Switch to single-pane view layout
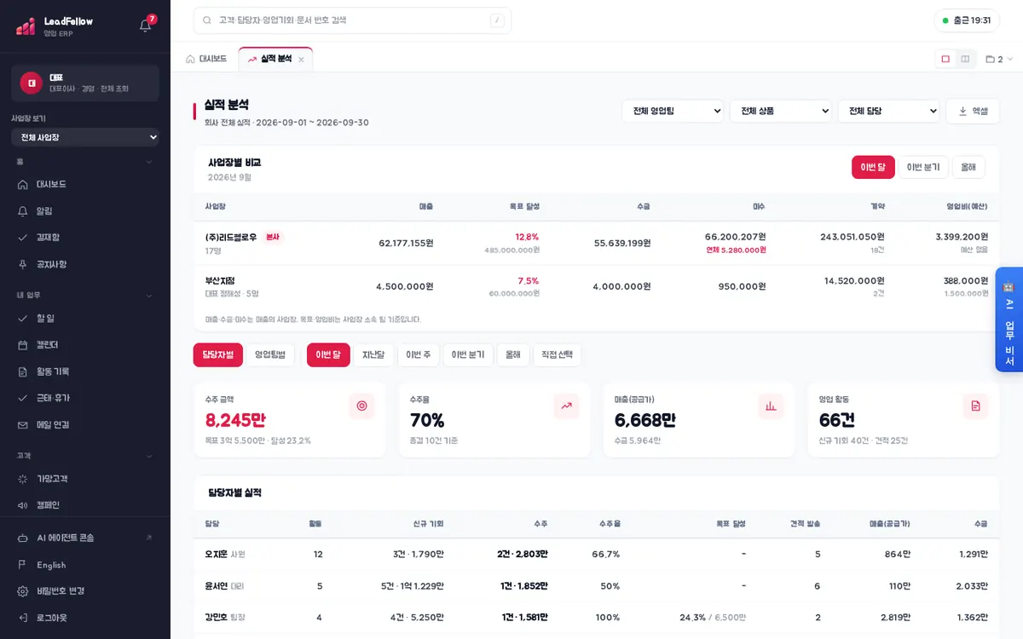Screen dimensions: 1023x639 [945, 59]
